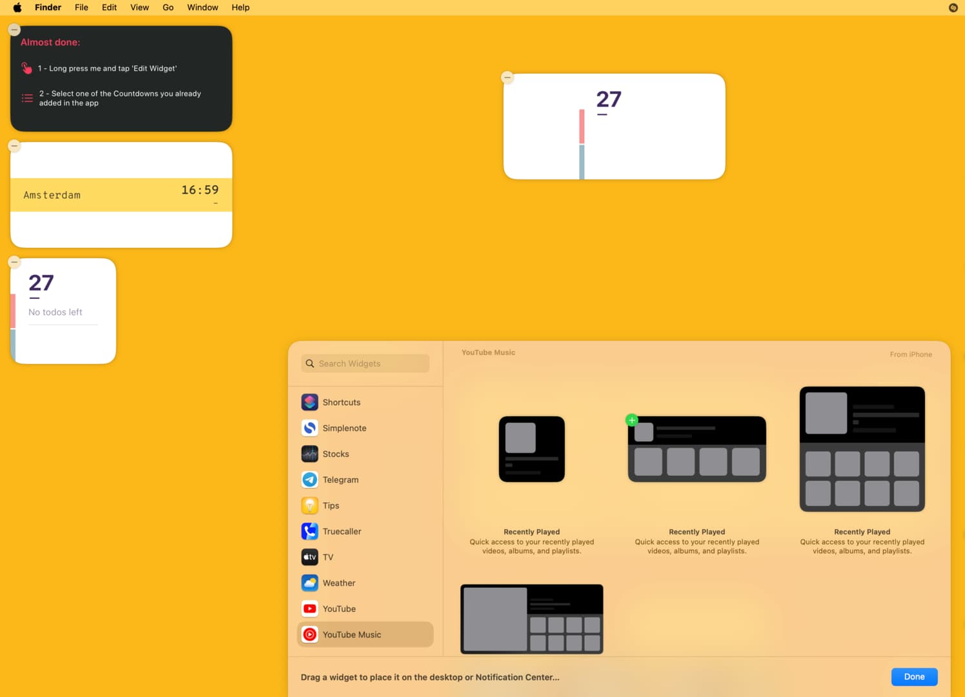Add the extra-large YouTube Music widget

pyautogui.click(x=532, y=619)
